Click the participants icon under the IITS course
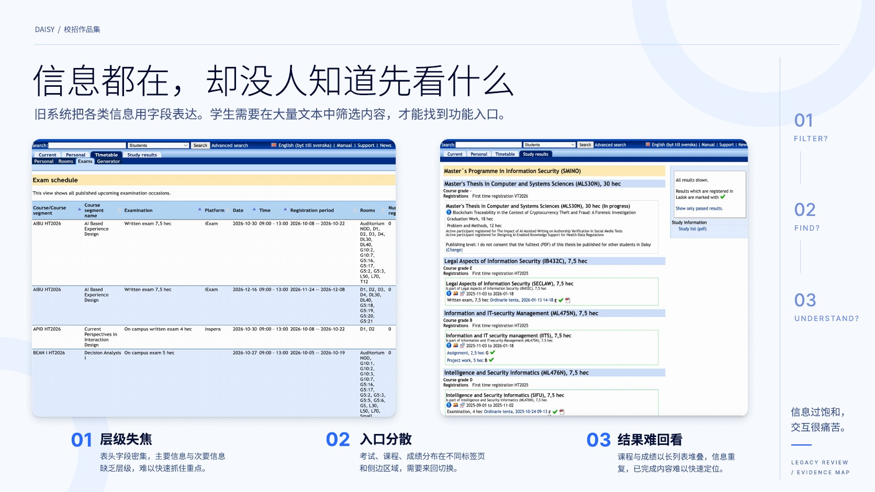 coord(455,345)
